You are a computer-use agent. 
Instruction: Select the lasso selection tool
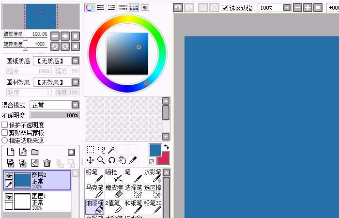pos(101,150)
